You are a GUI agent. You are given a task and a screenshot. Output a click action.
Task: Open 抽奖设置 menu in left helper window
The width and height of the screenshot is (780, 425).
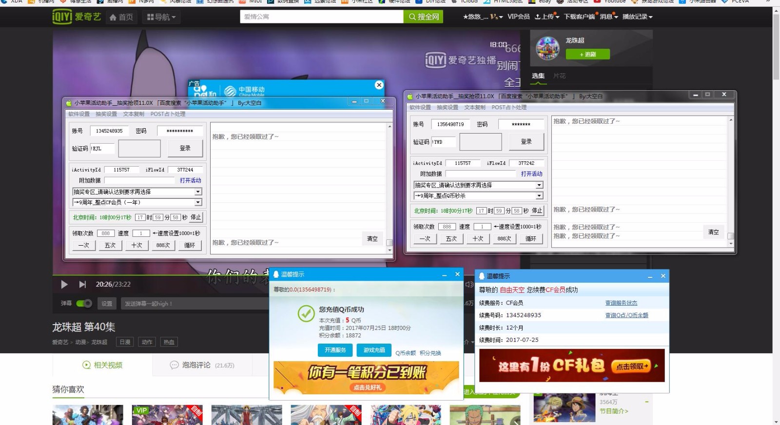coord(106,114)
